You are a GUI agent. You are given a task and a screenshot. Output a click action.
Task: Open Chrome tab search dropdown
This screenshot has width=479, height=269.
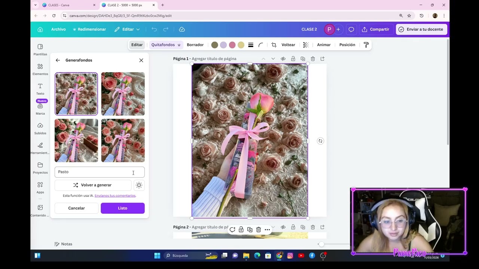36,5
